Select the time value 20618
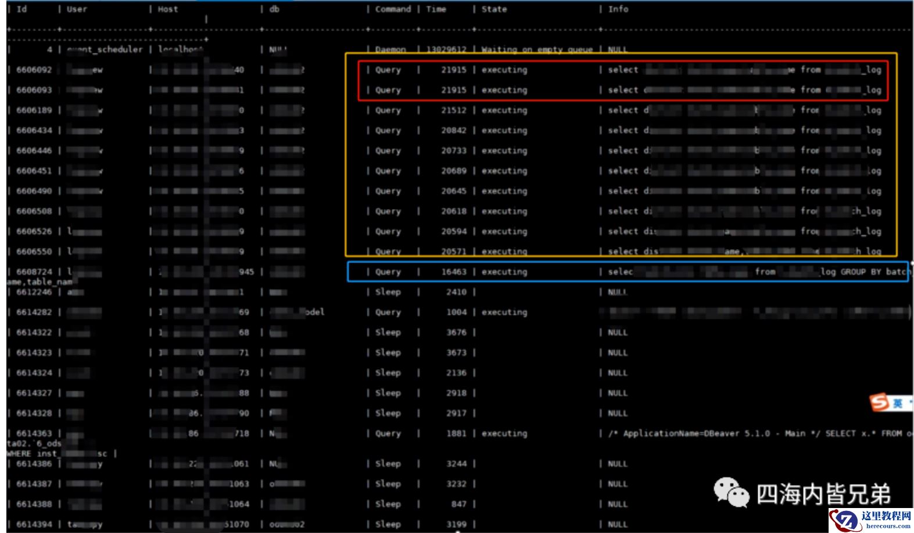 pos(453,211)
